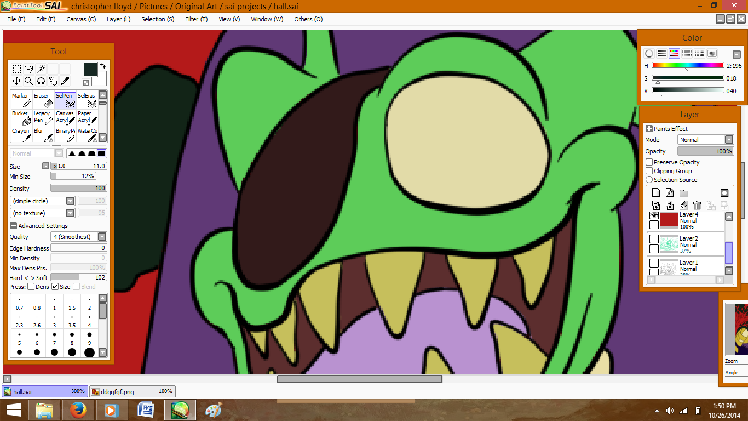Enable Clipping Group checkbox
748x421 pixels.
[649, 171]
